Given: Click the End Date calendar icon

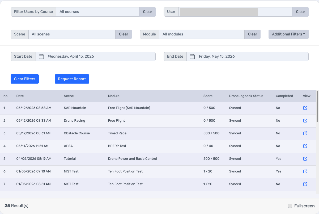Looking at the screenshot, I should pos(192,57).
